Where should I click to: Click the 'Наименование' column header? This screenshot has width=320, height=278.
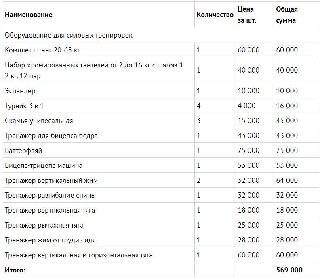(29, 15)
